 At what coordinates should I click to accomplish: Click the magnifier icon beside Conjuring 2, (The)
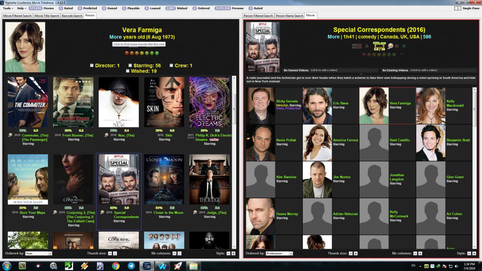tap(55, 212)
